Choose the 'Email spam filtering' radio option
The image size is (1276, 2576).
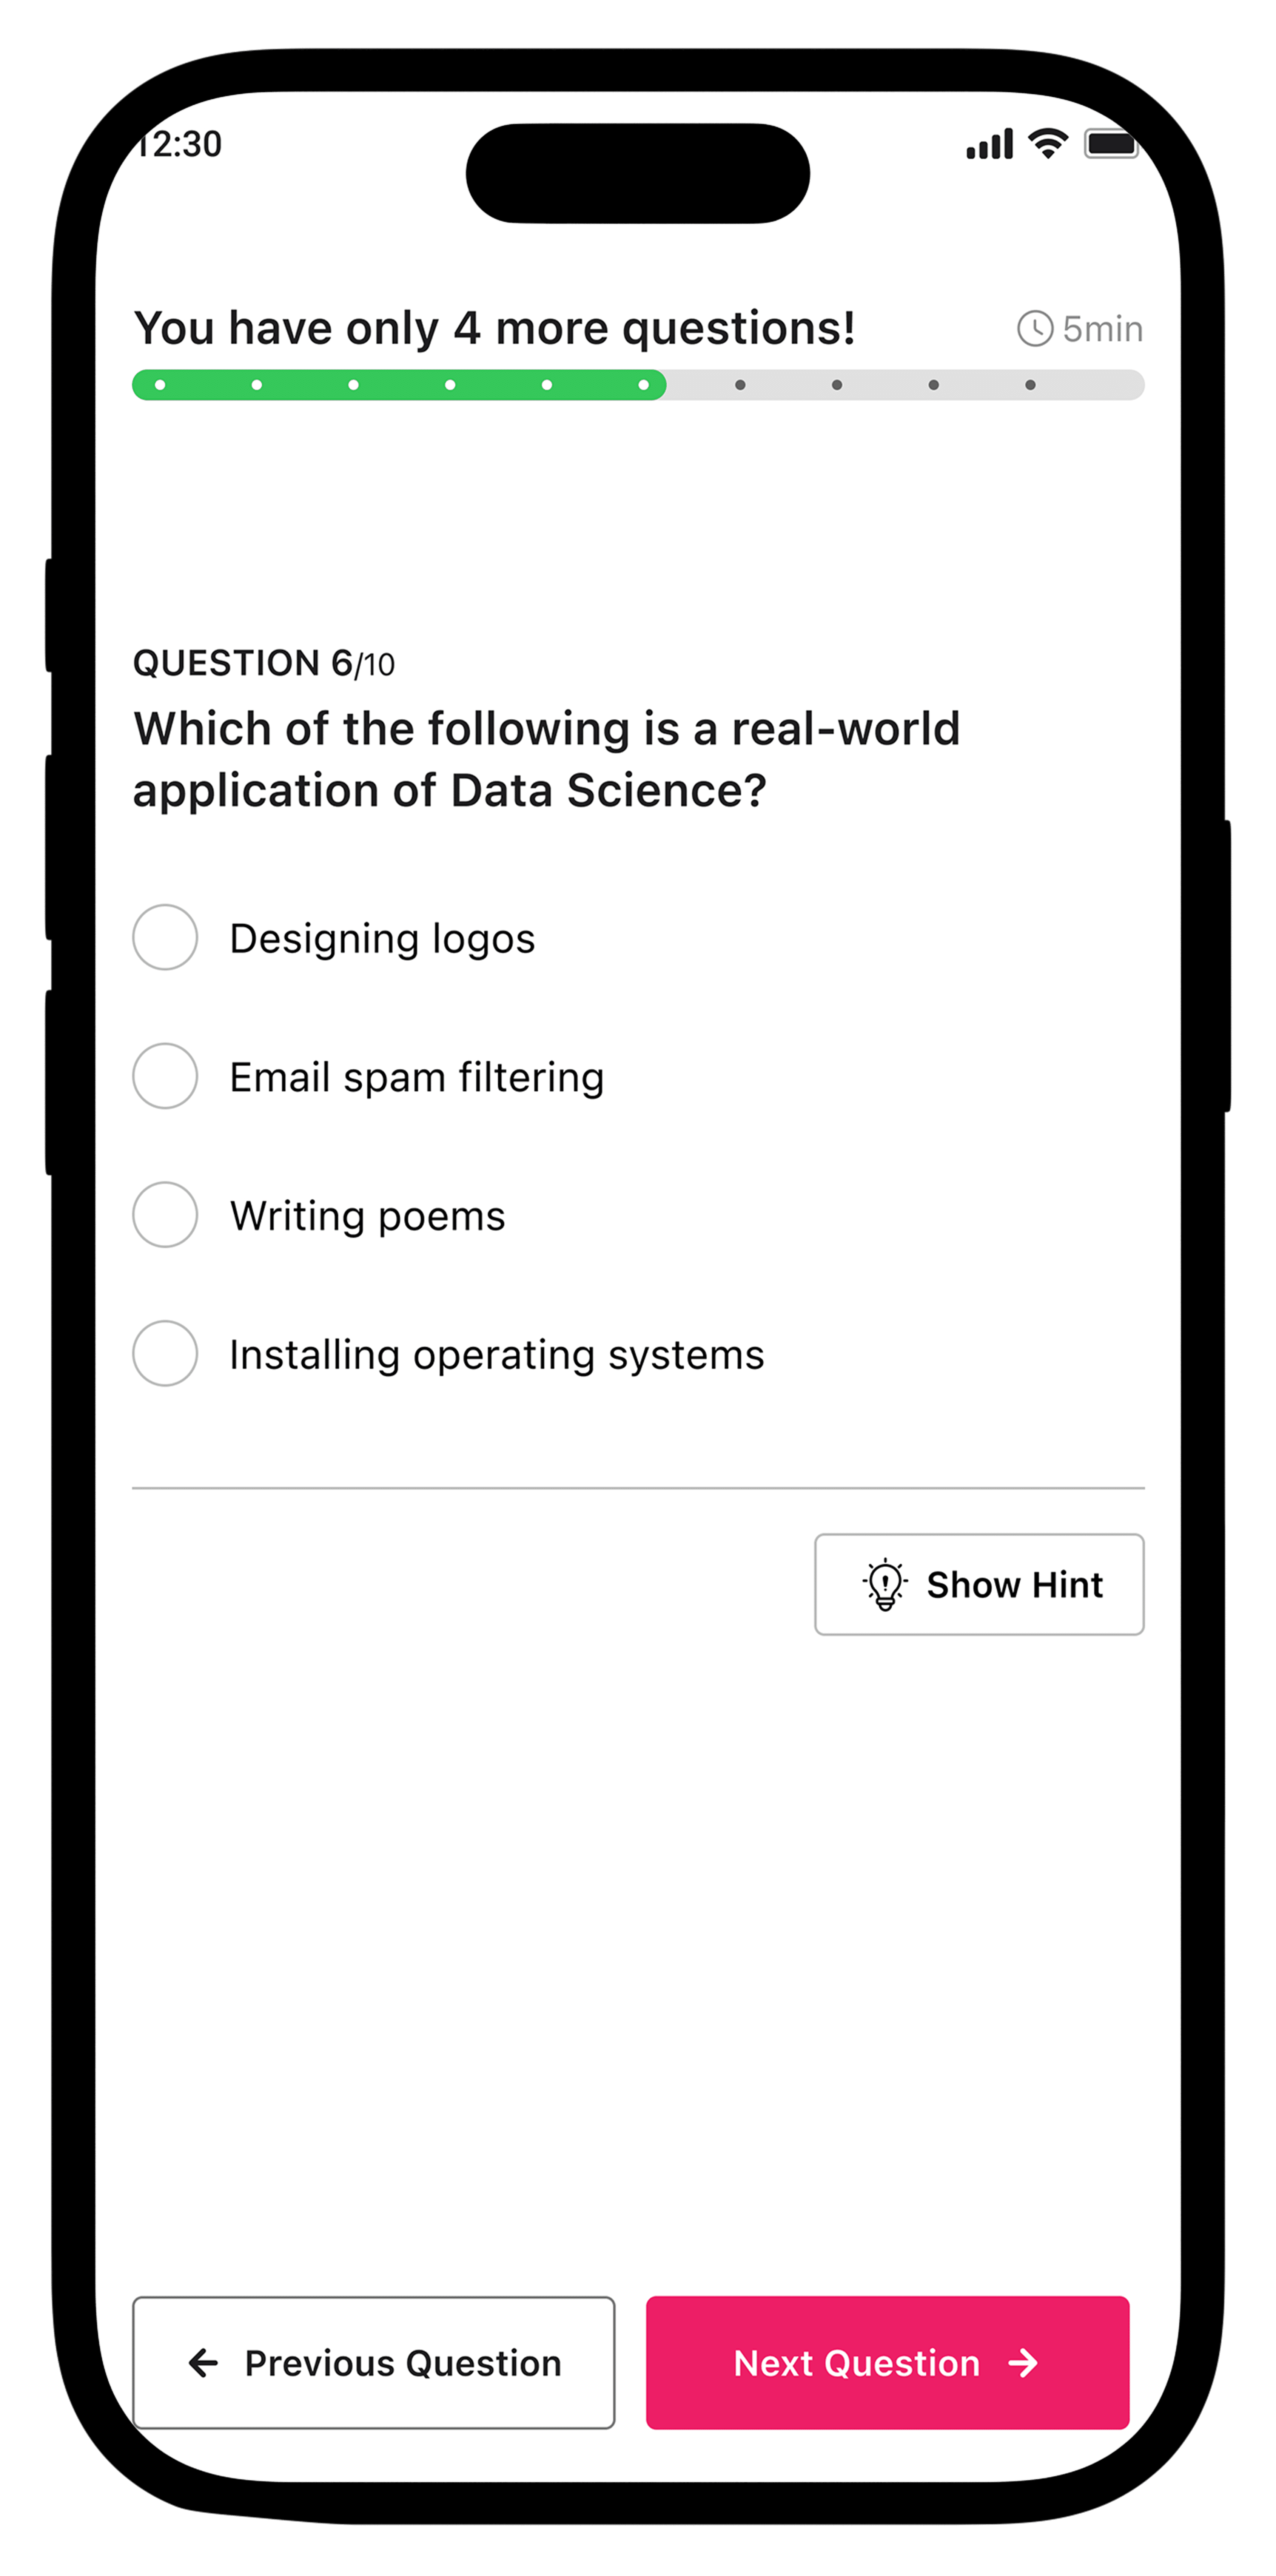(x=165, y=1076)
